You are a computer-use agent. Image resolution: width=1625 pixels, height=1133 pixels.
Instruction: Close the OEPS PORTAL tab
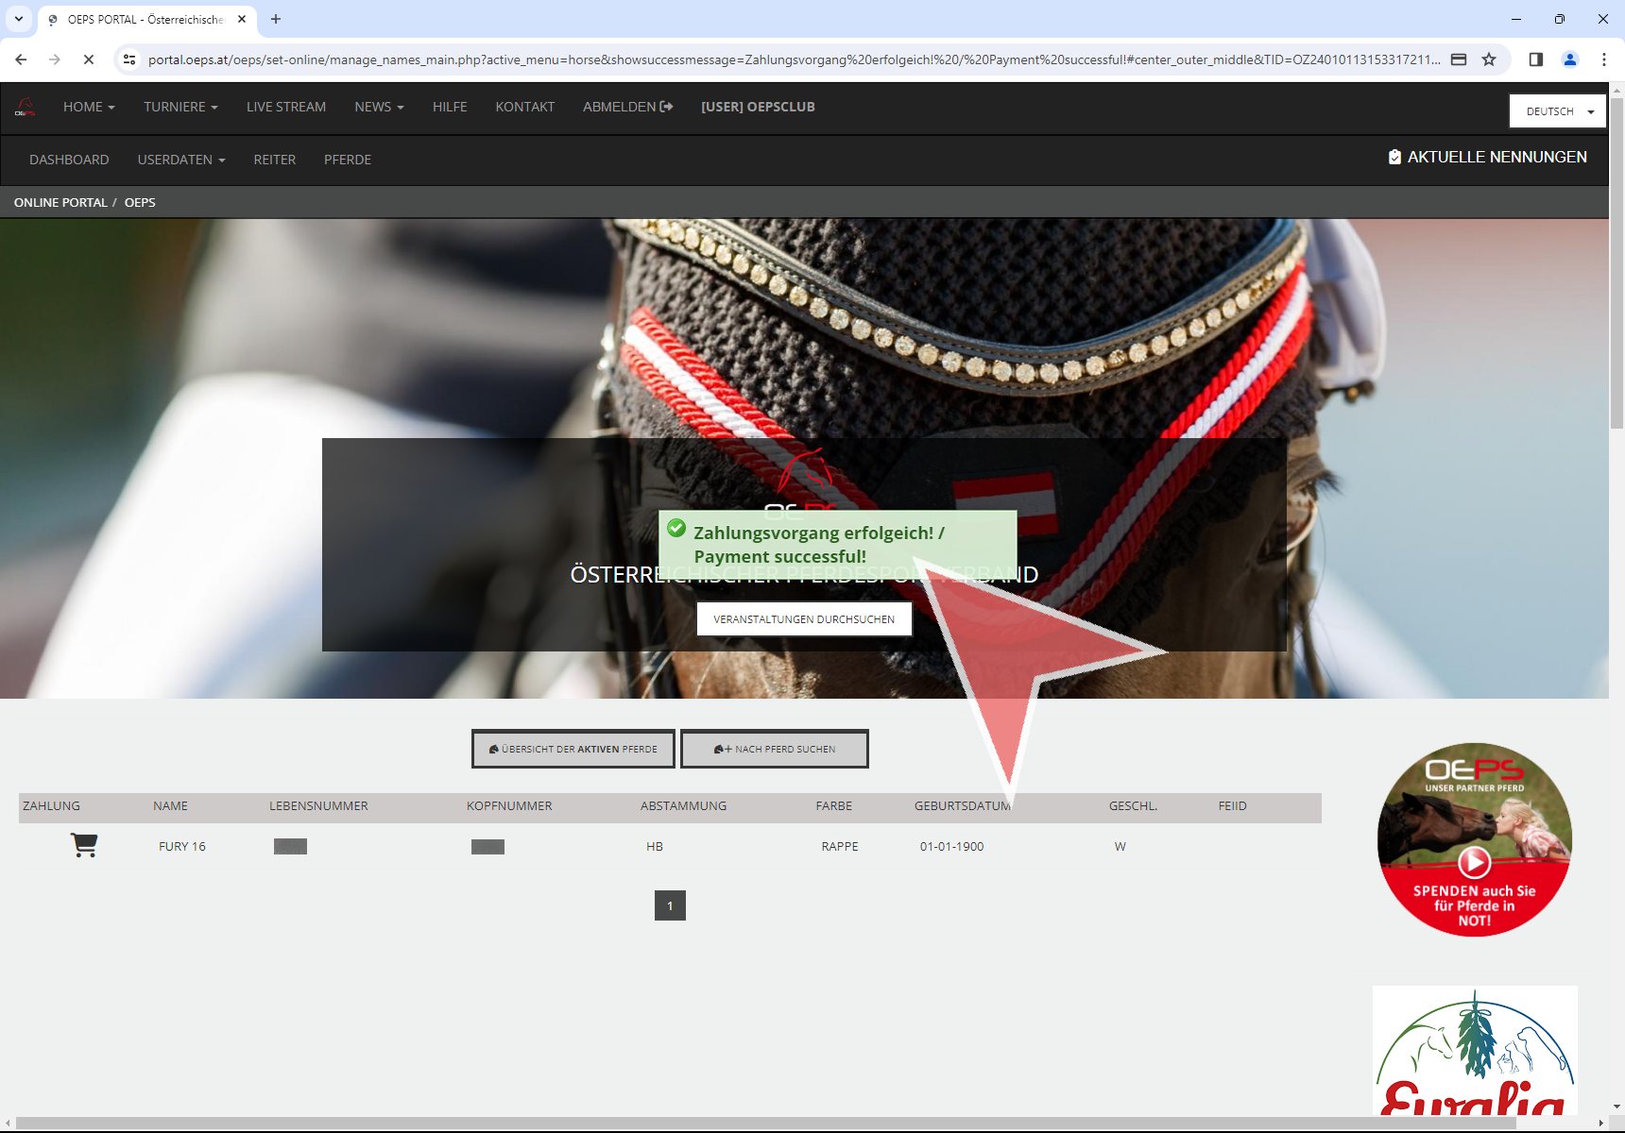point(242,19)
